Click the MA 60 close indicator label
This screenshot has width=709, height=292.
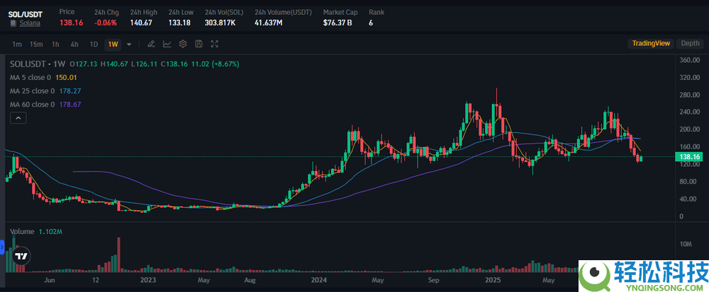point(33,104)
